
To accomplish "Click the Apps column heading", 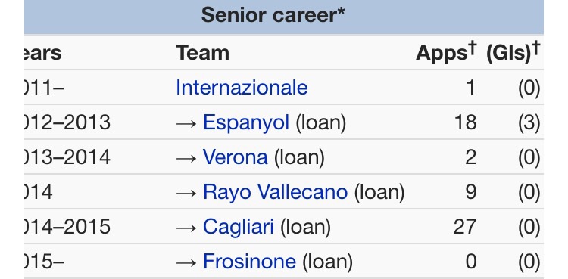I will click(442, 54).
